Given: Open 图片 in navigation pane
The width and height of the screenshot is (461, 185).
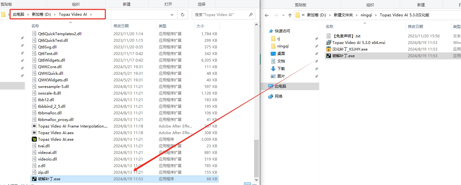Looking at the screenshot, I should (281, 76).
